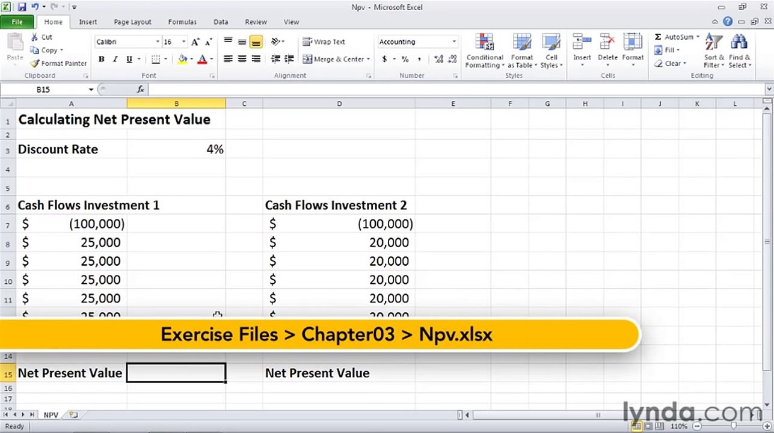Open Find & Select menu
Image resolution: width=774 pixels, height=433 pixels.
point(740,51)
